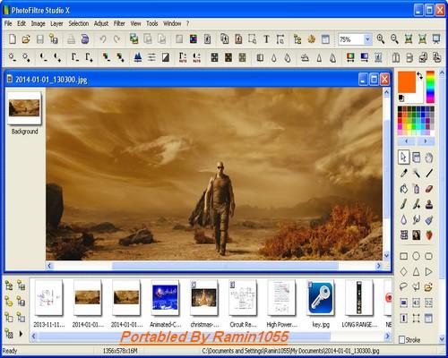Click the strawberry art tool icon
This screenshot has width=448, height=358.
429,235
